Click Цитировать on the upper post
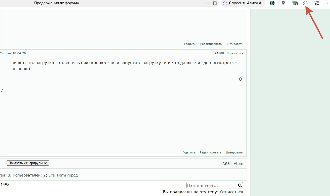 [235, 44]
